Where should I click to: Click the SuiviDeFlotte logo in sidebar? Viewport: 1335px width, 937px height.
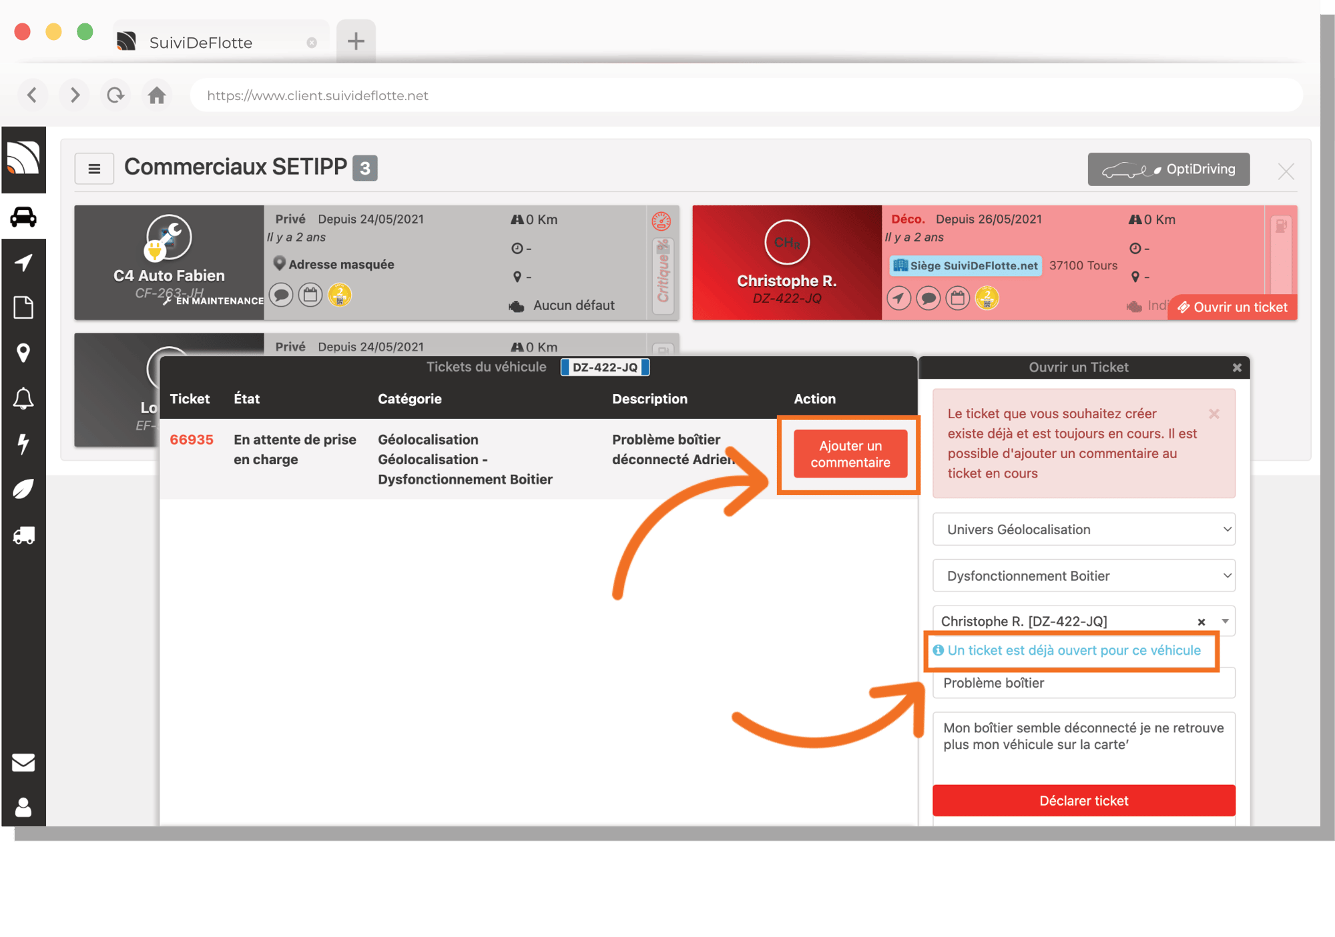(x=23, y=158)
